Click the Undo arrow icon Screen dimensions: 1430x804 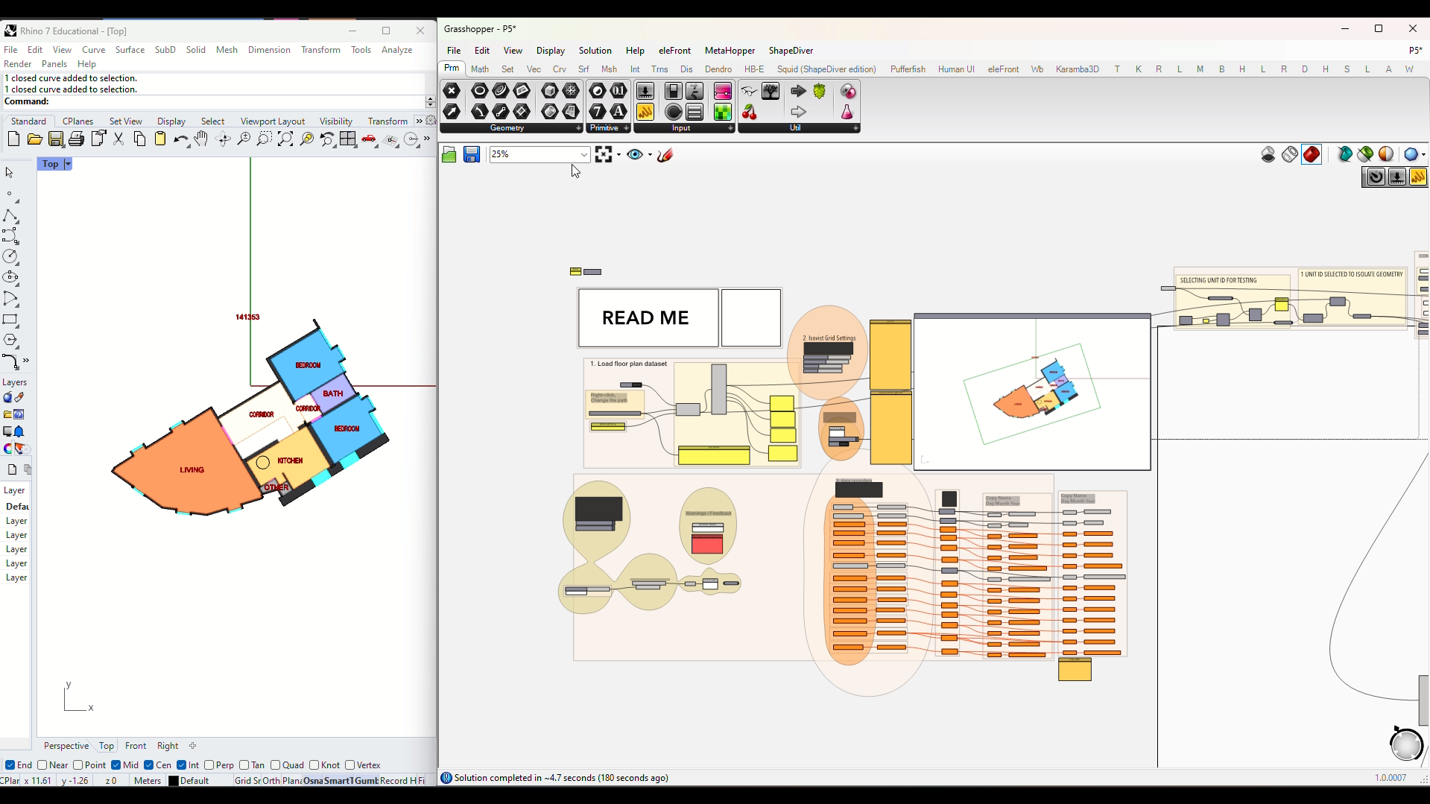[180, 139]
